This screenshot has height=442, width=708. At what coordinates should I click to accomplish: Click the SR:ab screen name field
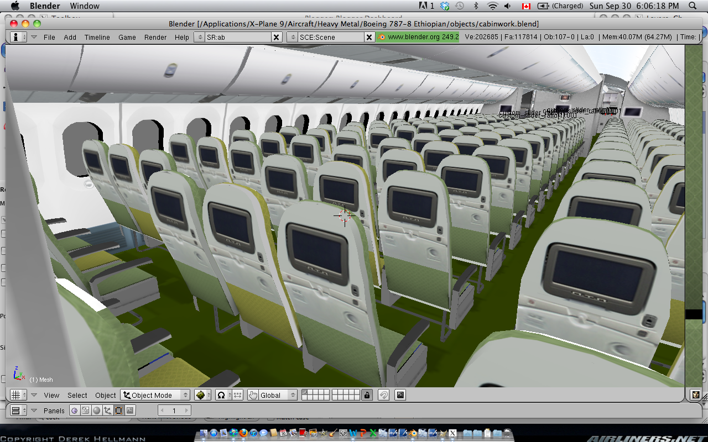coord(238,37)
